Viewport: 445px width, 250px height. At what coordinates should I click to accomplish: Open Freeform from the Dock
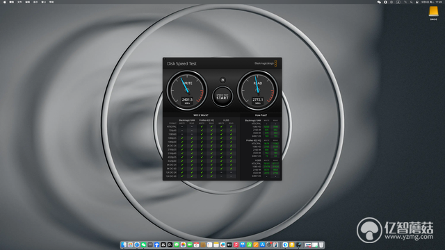pyautogui.click(x=222, y=244)
